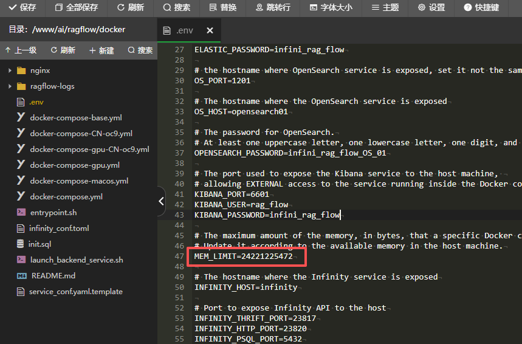The height and width of the screenshot is (344, 522).
Task: Show the Shortcuts (快捷键) help
Action: [467, 8]
